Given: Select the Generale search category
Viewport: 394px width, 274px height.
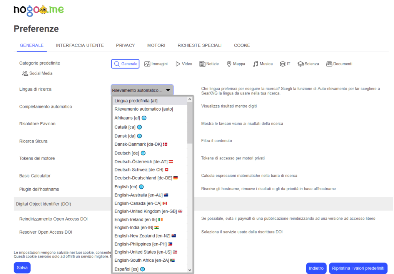Looking at the screenshot, I should click(x=125, y=64).
